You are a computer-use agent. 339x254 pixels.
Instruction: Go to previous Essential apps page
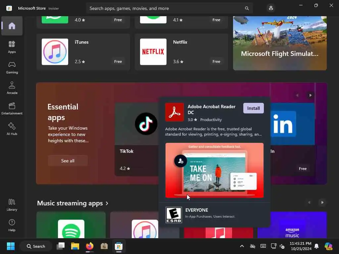(297, 95)
